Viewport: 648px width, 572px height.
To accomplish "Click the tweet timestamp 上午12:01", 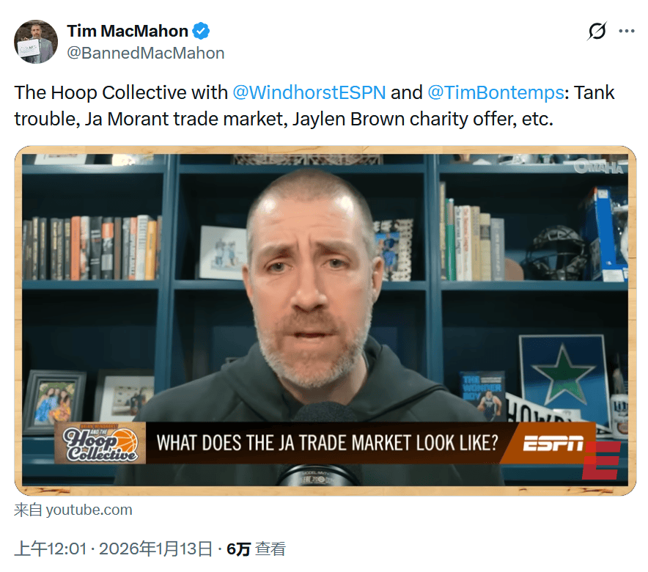I will (51, 549).
